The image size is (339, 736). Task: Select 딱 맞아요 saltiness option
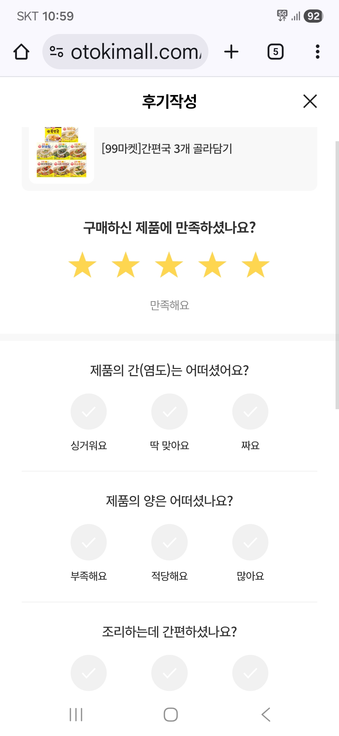[x=169, y=412]
